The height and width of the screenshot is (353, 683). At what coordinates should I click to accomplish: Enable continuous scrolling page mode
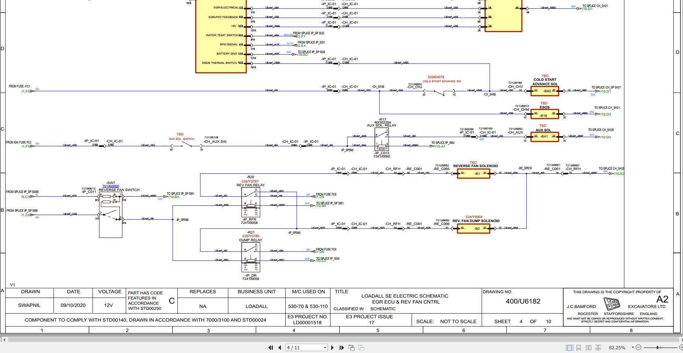579,347
